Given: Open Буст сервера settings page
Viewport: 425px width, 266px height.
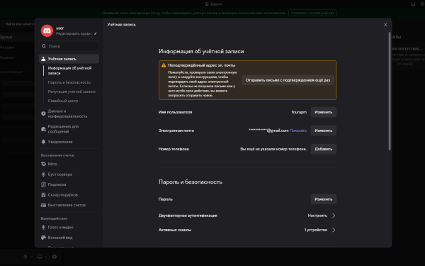Looking at the screenshot, I should [x=69, y=174].
